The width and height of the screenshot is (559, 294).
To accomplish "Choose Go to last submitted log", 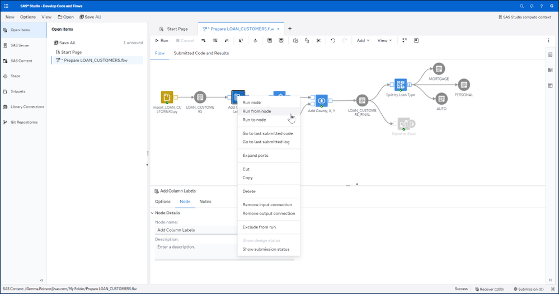I will pyautogui.click(x=269, y=142).
